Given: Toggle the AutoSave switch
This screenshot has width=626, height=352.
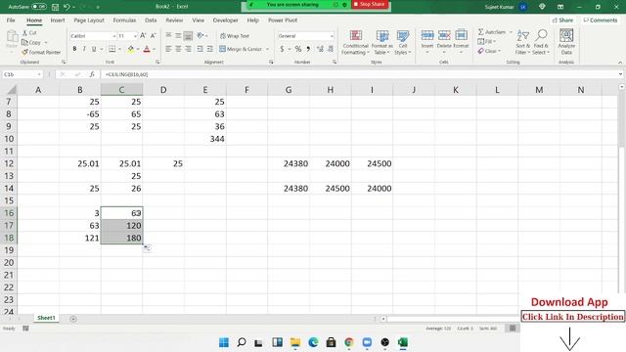Looking at the screenshot, I should click(x=39, y=7).
